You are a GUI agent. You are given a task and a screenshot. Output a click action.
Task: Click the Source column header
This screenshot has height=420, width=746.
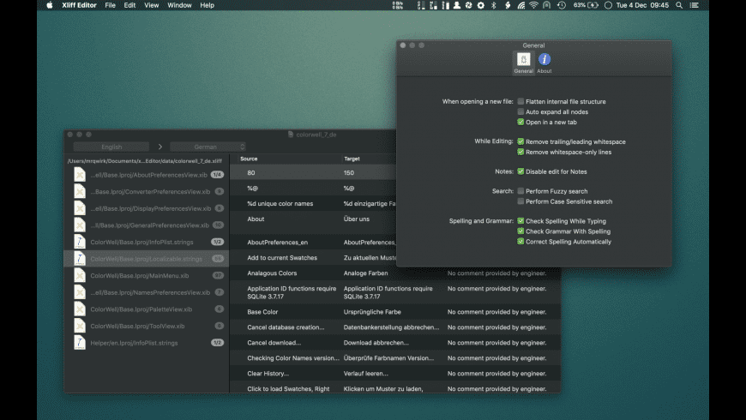[x=249, y=159]
